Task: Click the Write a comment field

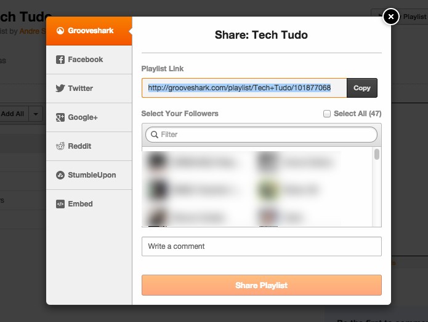Action: pyautogui.click(x=262, y=246)
